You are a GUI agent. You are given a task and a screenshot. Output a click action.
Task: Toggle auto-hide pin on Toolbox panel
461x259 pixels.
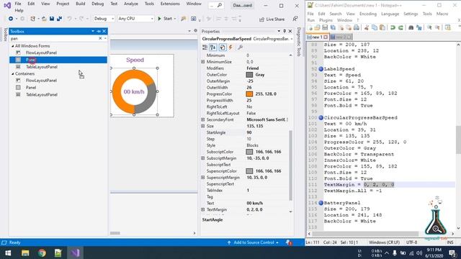point(99,31)
